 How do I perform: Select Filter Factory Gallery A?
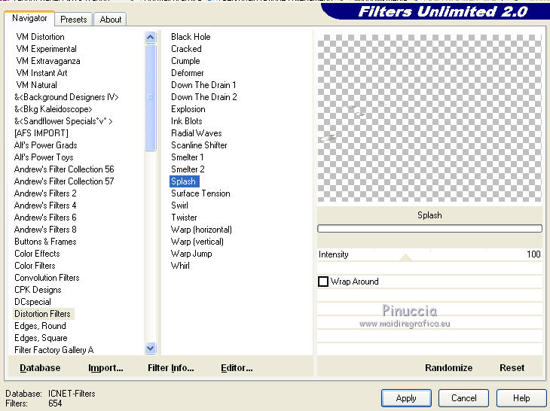53,350
